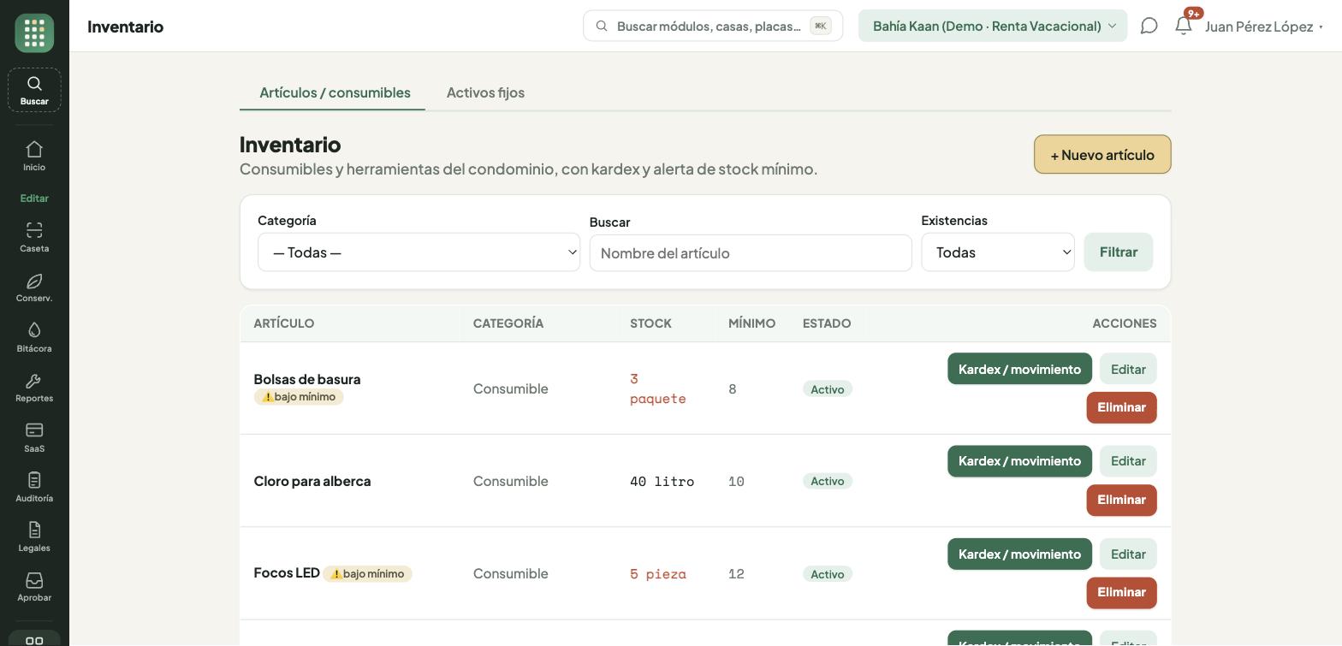The height and width of the screenshot is (646, 1342).
Task: Open Conserv. leaf icon in sidebar
Action: click(x=34, y=282)
